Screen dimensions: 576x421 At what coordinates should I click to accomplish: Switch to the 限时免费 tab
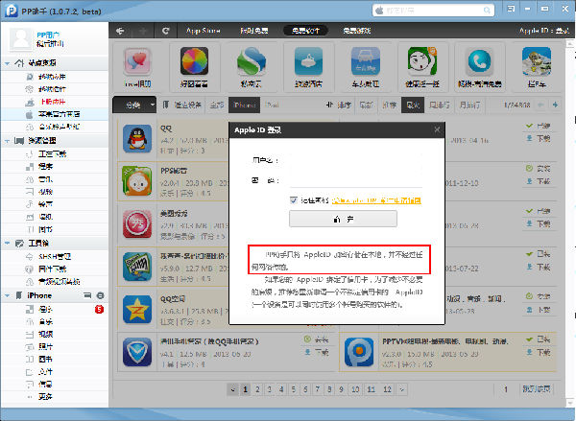[x=254, y=31]
